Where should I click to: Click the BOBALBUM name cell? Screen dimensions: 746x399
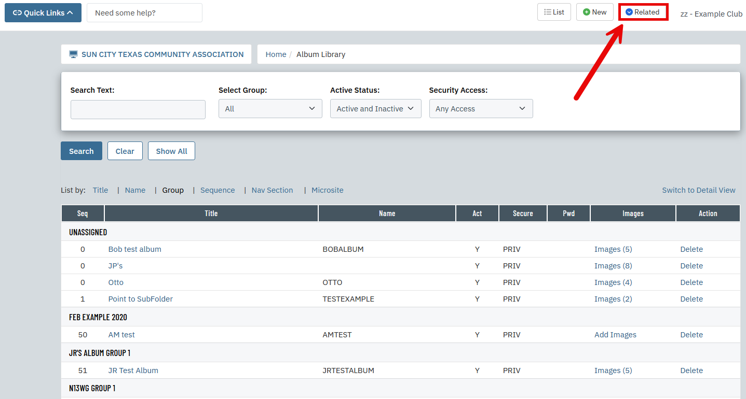[x=343, y=249]
